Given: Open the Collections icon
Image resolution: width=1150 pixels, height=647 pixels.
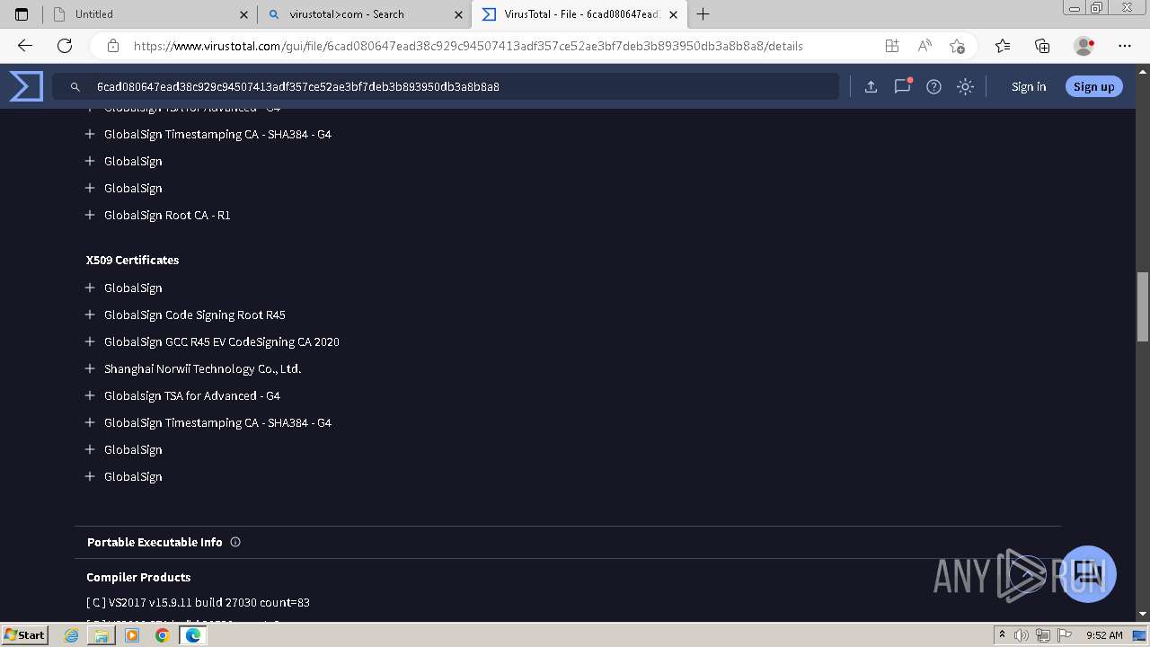Looking at the screenshot, I should point(1042,46).
